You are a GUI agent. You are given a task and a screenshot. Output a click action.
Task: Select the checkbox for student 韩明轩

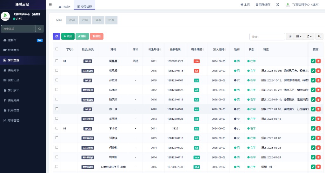pyautogui.click(x=57, y=157)
